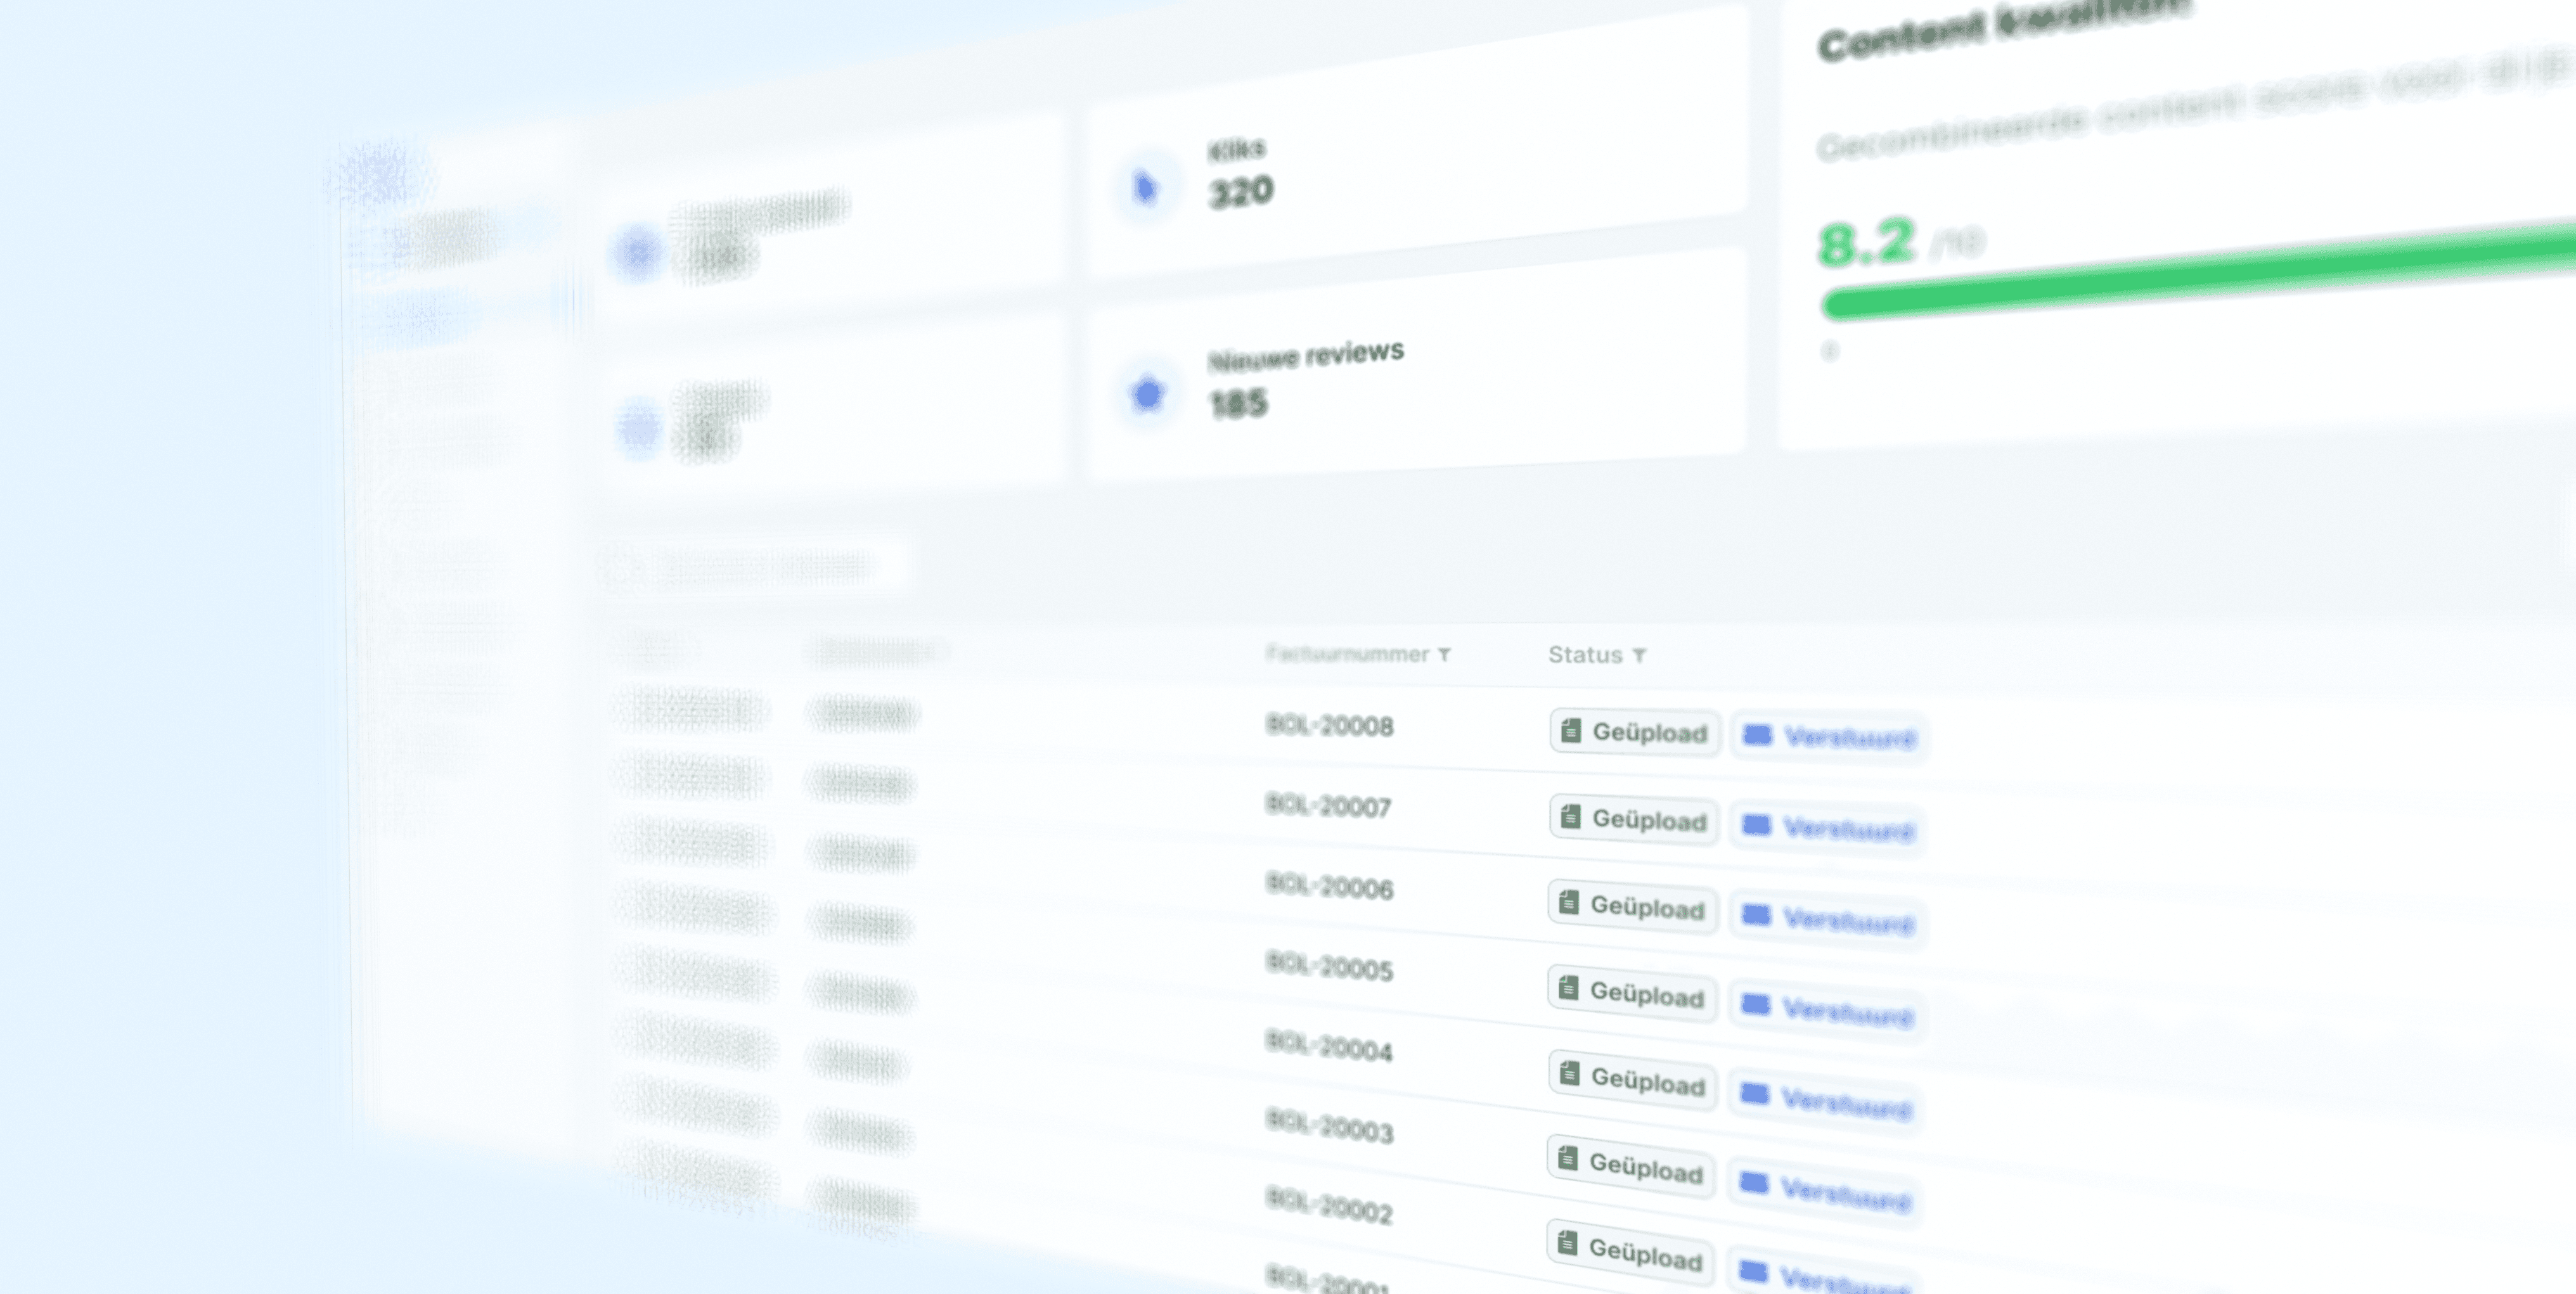Click document icon in BOL-20003 Geüpload badge
The image size is (2576, 1294).
[1568, 1159]
